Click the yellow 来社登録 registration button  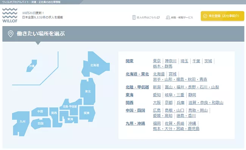click(x=222, y=16)
